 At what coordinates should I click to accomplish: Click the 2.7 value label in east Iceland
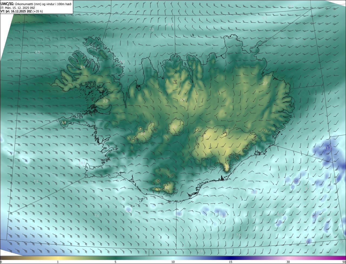[x=265, y=83]
